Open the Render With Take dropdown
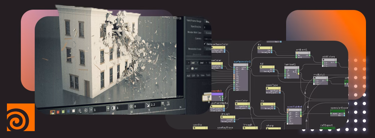Viewport: 375px width, 138px height. pyautogui.click(x=208, y=33)
